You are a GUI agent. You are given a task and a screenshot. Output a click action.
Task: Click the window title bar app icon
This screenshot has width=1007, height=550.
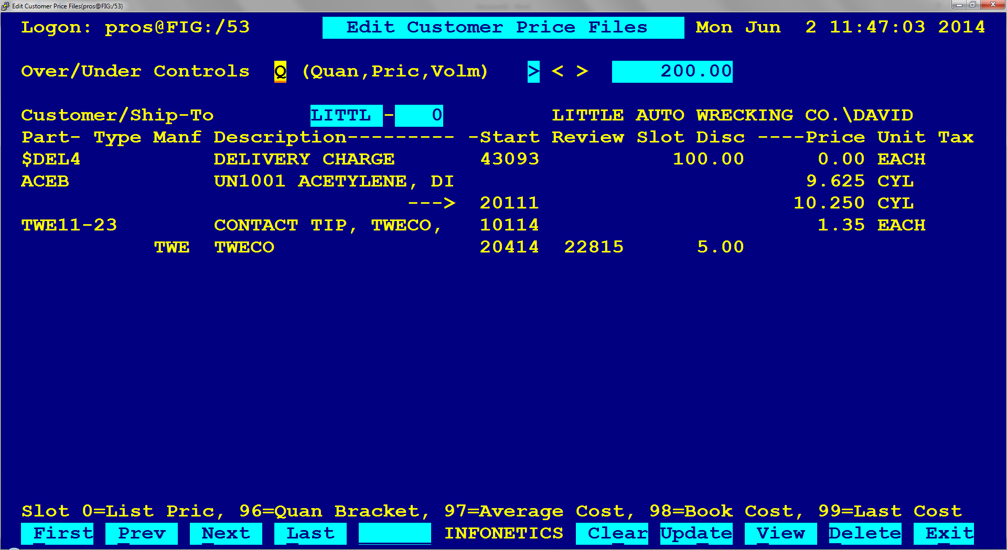[5, 6]
